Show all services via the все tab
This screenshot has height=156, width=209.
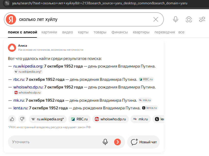[x=181, y=32]
